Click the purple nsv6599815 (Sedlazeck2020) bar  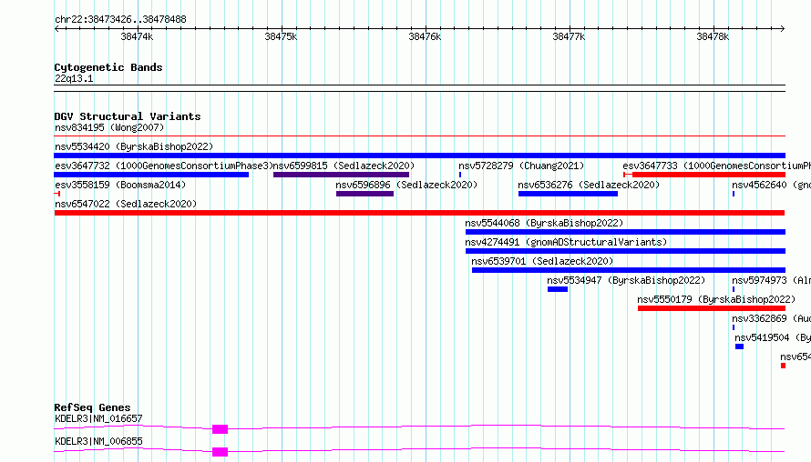[341, 175]
